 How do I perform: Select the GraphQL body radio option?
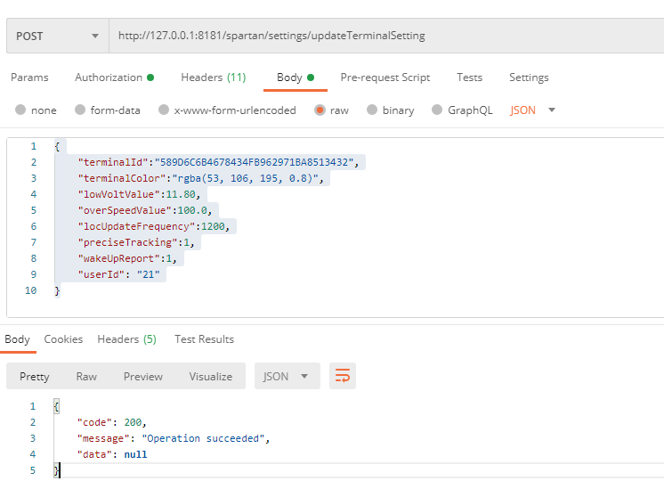pyautogui.click(x=437, y=110)
